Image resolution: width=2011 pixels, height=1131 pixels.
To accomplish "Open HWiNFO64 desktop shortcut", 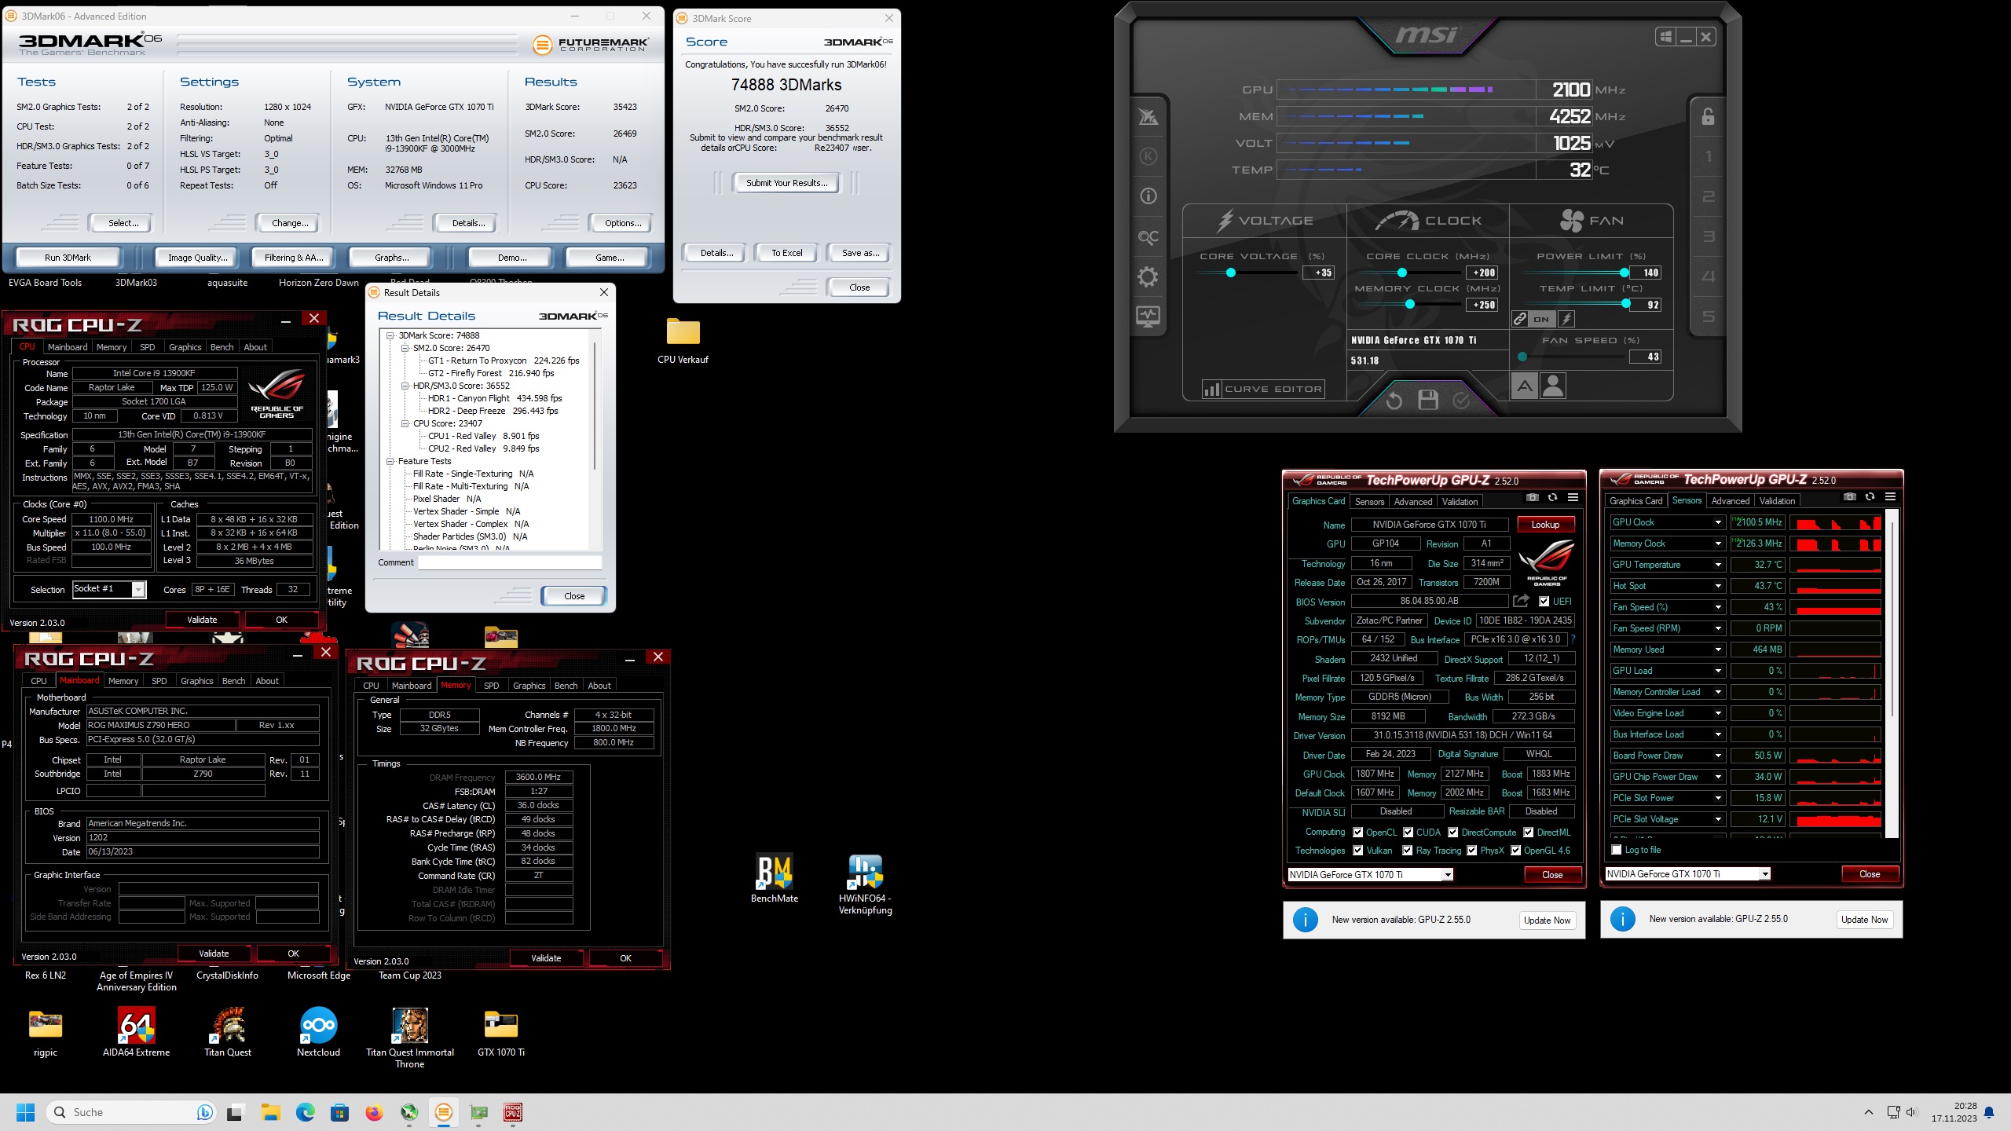I will pos(865,884).
